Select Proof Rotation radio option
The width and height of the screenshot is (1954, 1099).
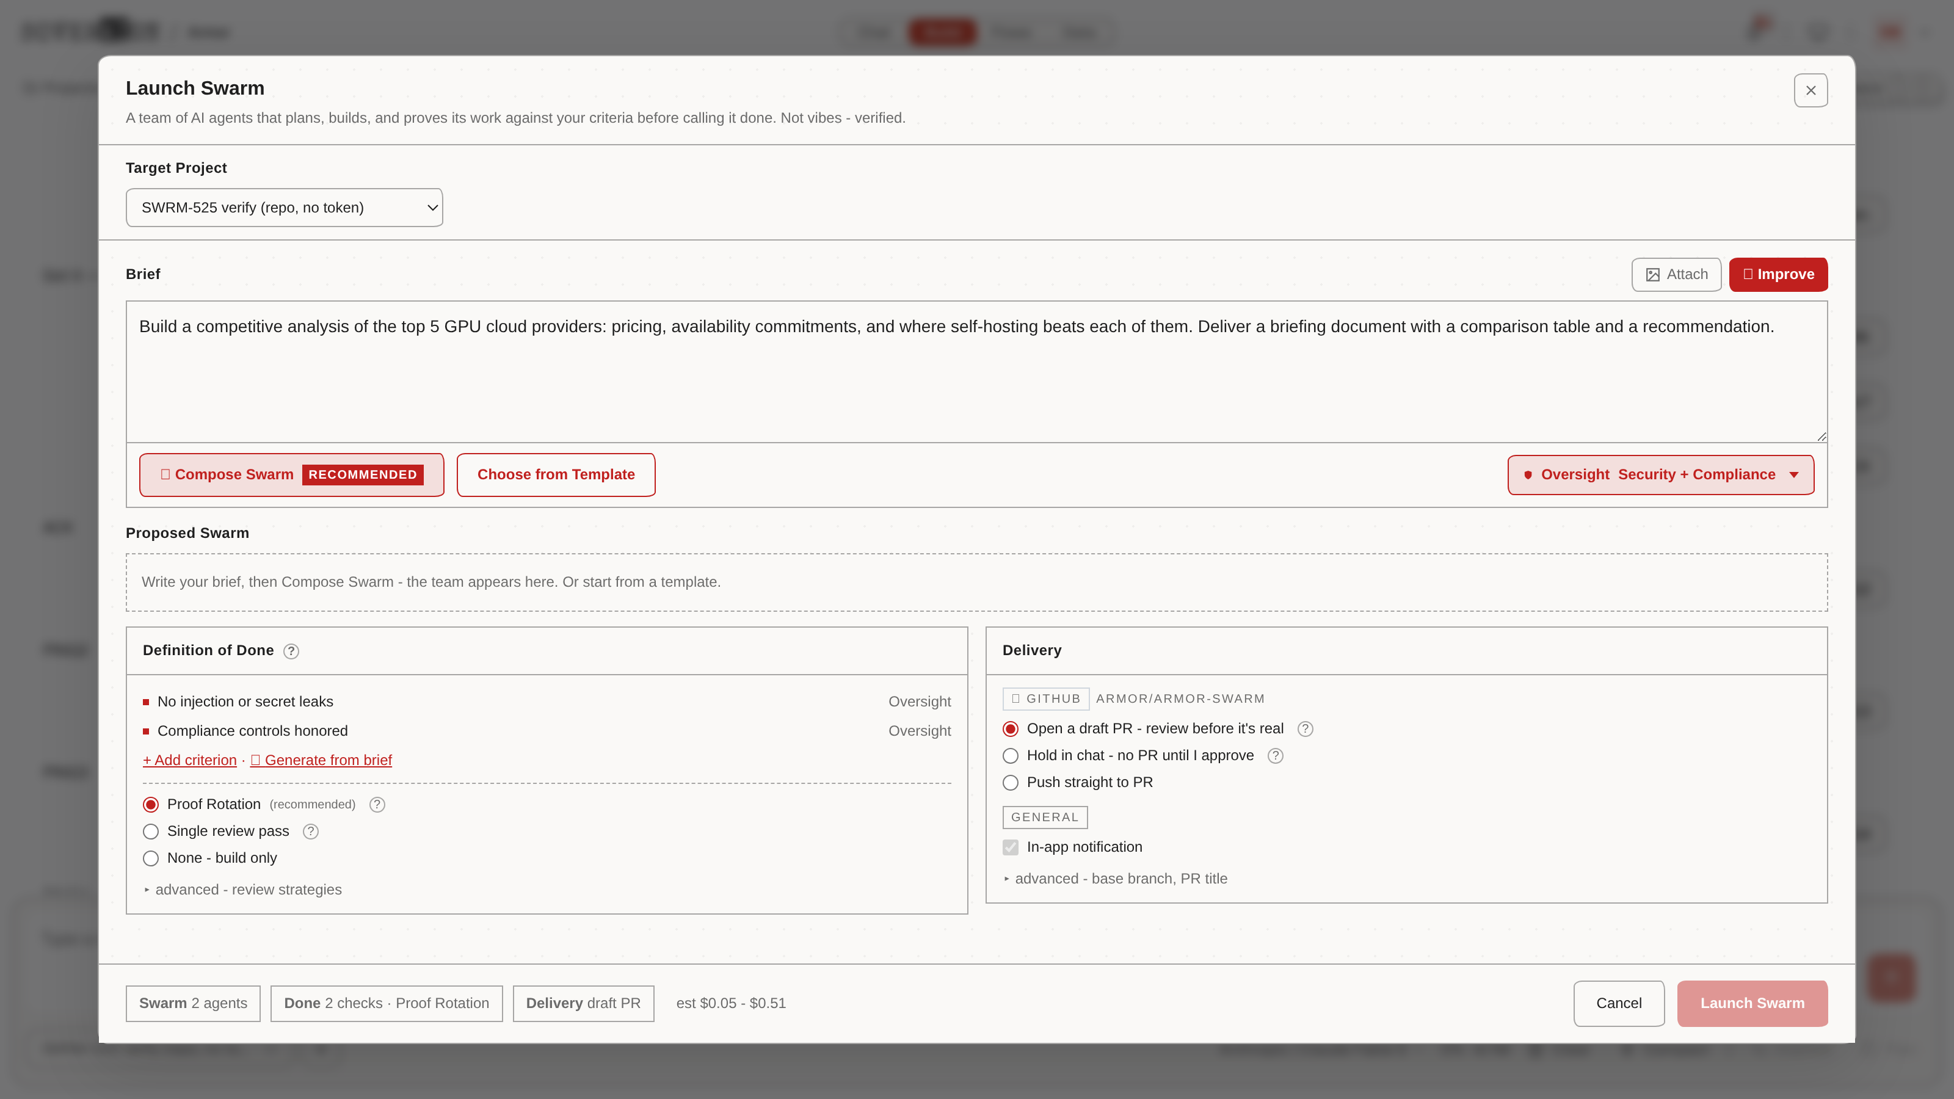(x=151, y=805)
